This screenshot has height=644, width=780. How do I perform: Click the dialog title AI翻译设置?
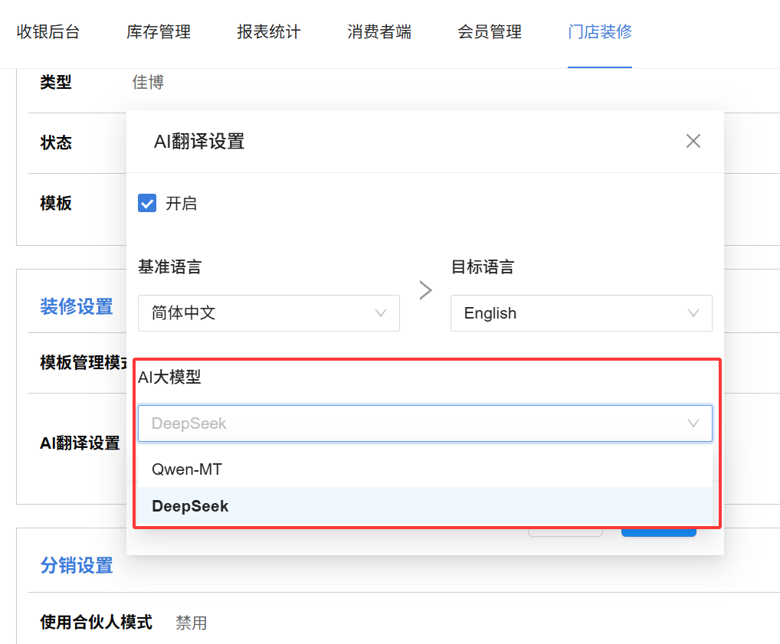(x=199, y=142)
